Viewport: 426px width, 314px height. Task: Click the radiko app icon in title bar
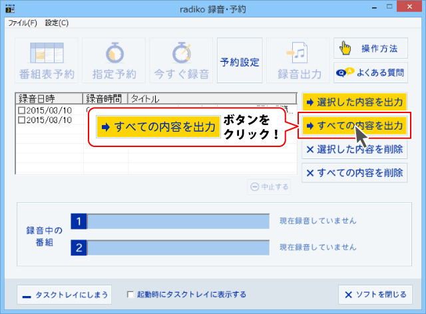10,9
